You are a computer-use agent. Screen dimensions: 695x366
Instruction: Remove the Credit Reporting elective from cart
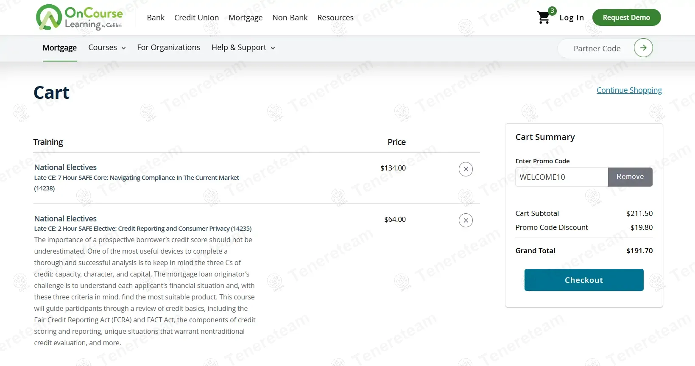tap(466, 220)
